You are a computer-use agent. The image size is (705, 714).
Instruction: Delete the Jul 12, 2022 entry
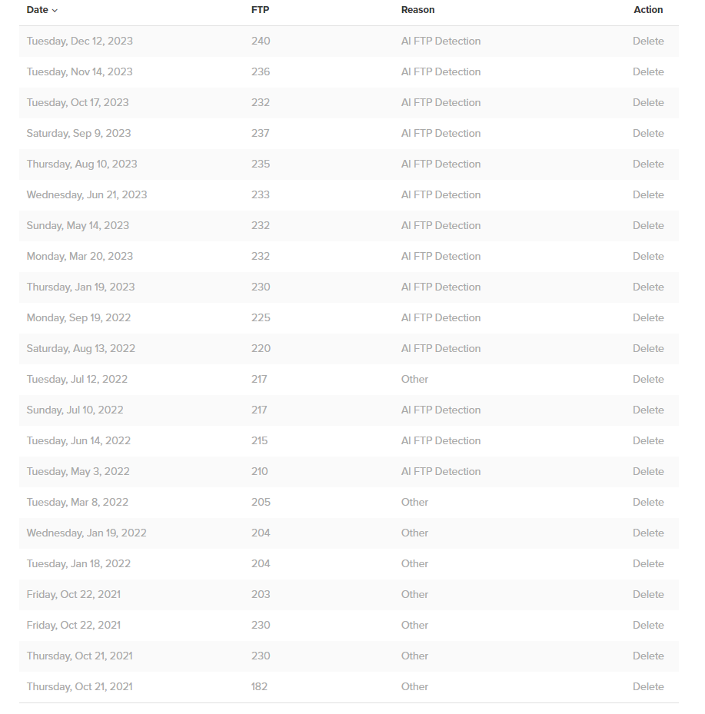click(x=648, y=380)
